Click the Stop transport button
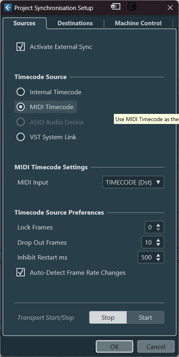The width and height of the screenshot is (179, 357). coord(108,317)
